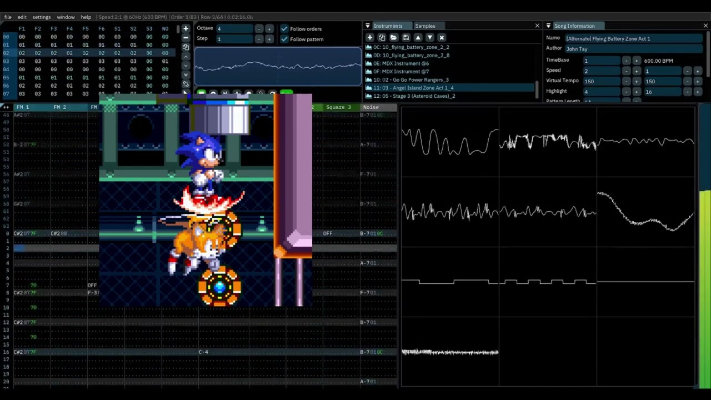Collapse the Instruments panel

[x=367, y=26]
